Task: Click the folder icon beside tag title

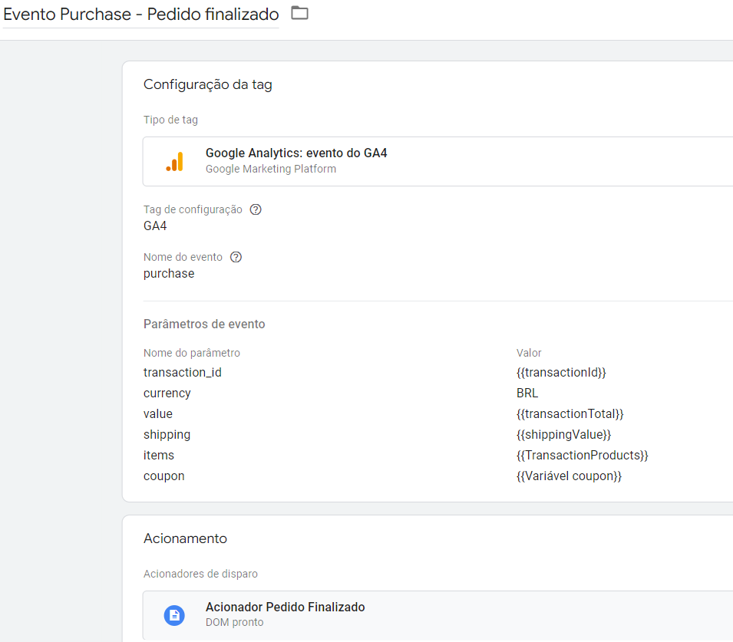Action: click(x=299, y=13)
